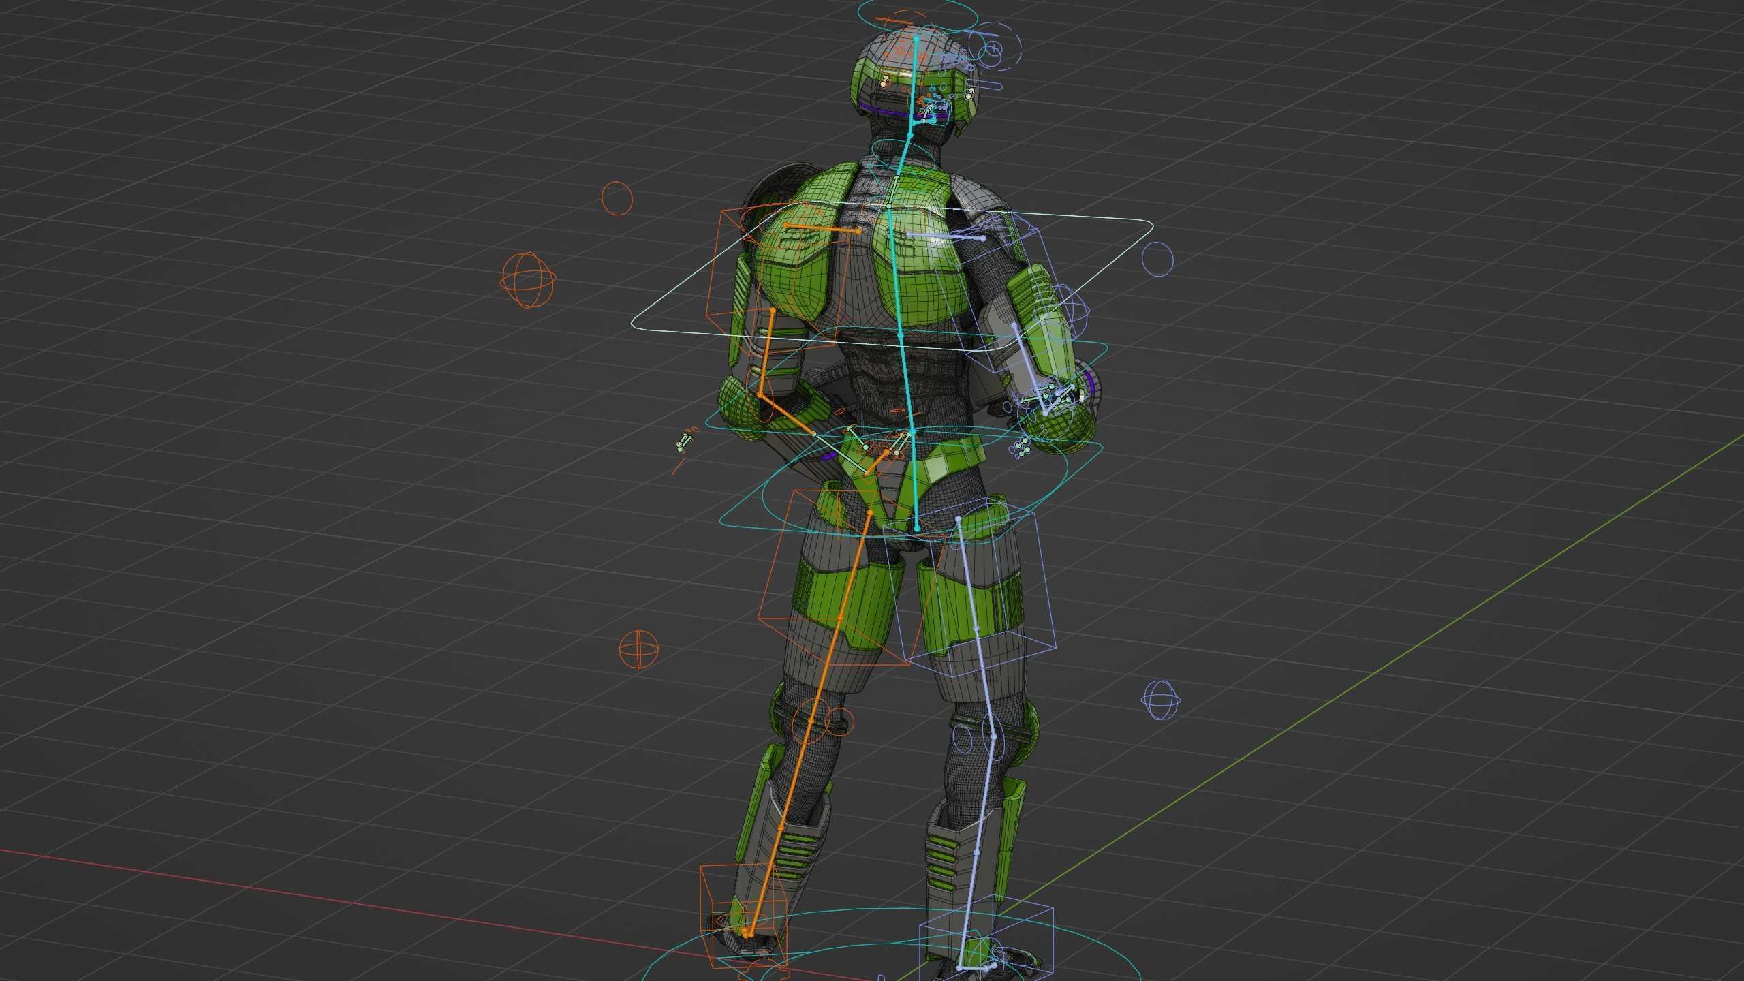
Task: Select the orange shoulder bone
Action: [822, 228]
